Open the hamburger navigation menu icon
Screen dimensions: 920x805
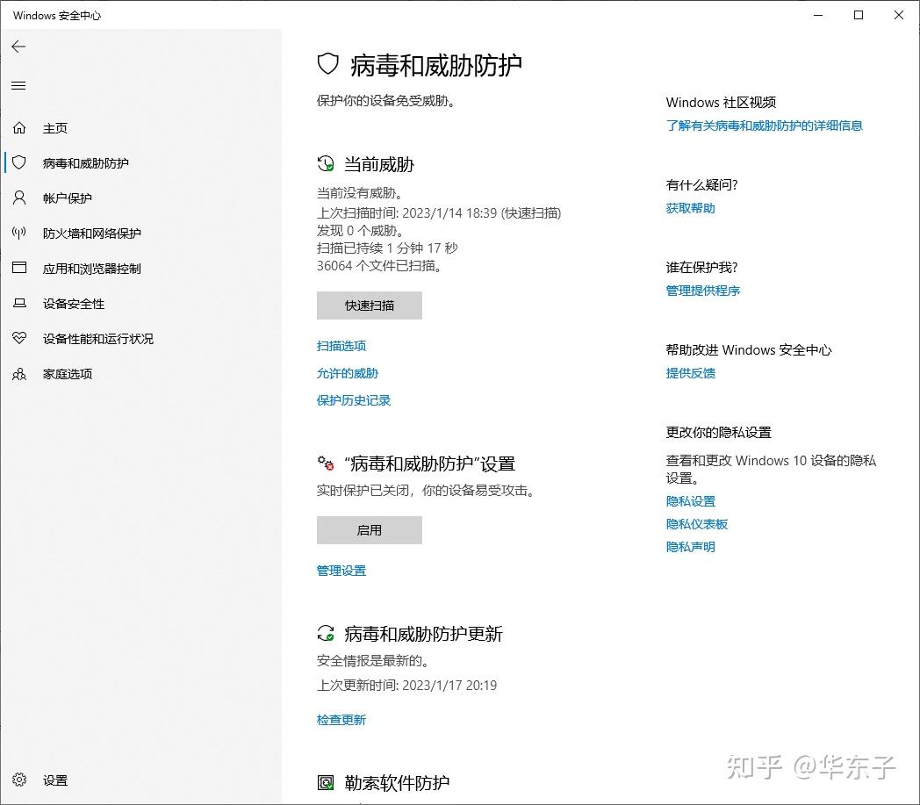click(18, 86)
